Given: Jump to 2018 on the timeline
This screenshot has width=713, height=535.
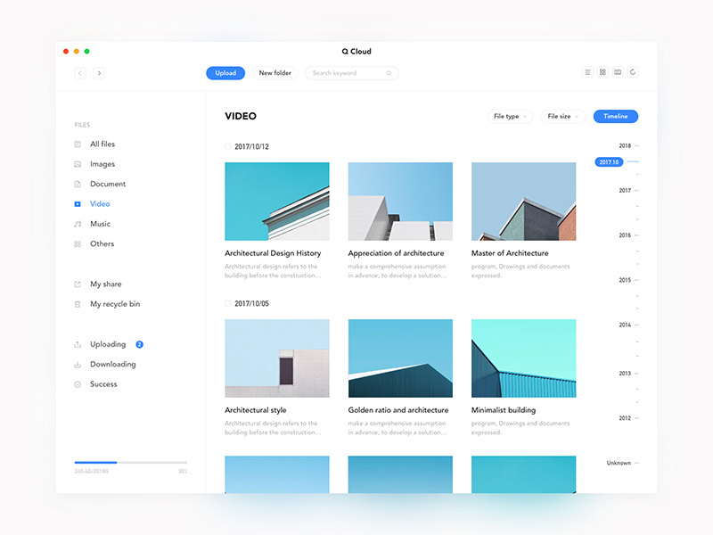Looking at the screenshot, I should pos(625,145).
